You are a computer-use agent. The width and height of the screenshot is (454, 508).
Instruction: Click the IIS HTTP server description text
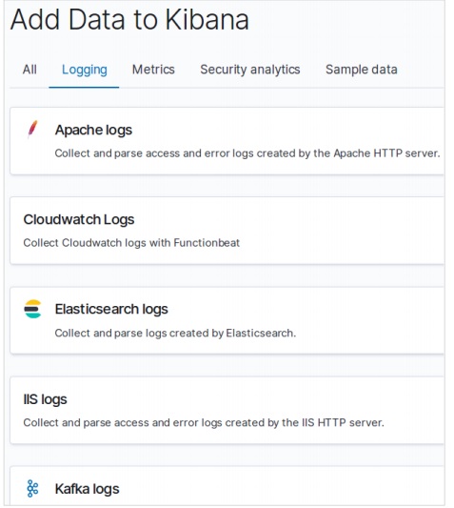pos(204,423)
